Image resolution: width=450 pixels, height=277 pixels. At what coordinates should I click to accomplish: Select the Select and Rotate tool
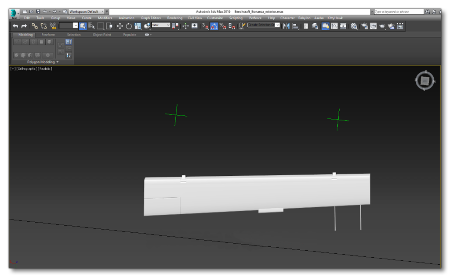(128, 26)
